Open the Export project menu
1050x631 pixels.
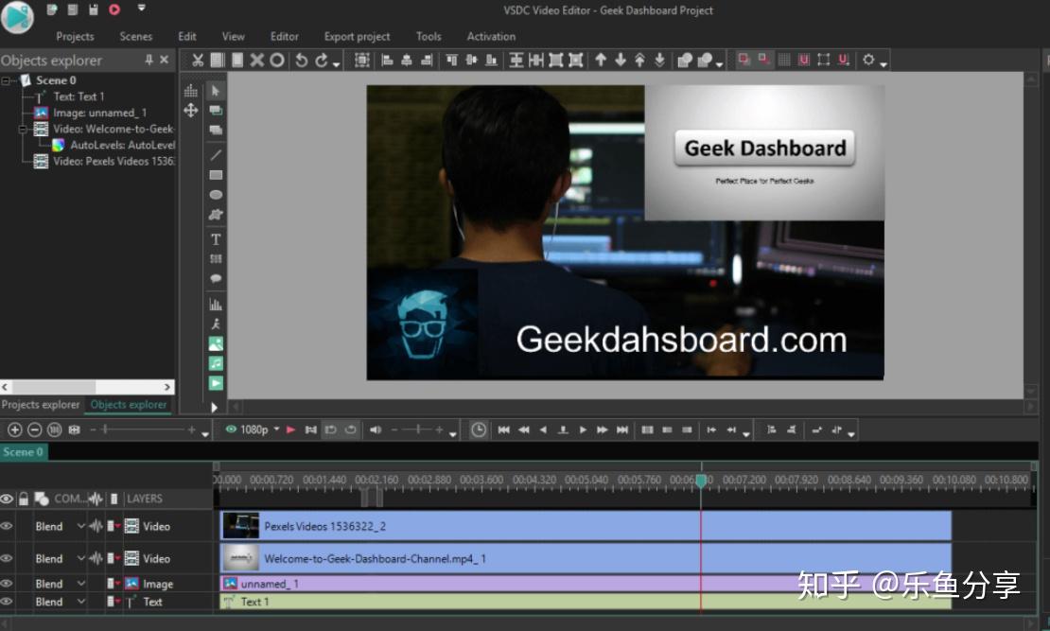(x=357, y=37)
